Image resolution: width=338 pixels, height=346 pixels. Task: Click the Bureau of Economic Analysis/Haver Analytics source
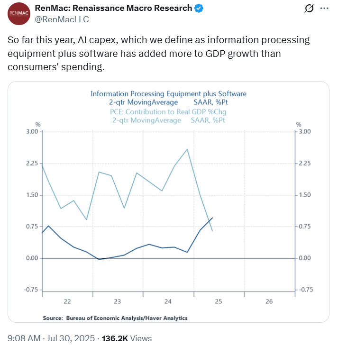click(115, 318)
